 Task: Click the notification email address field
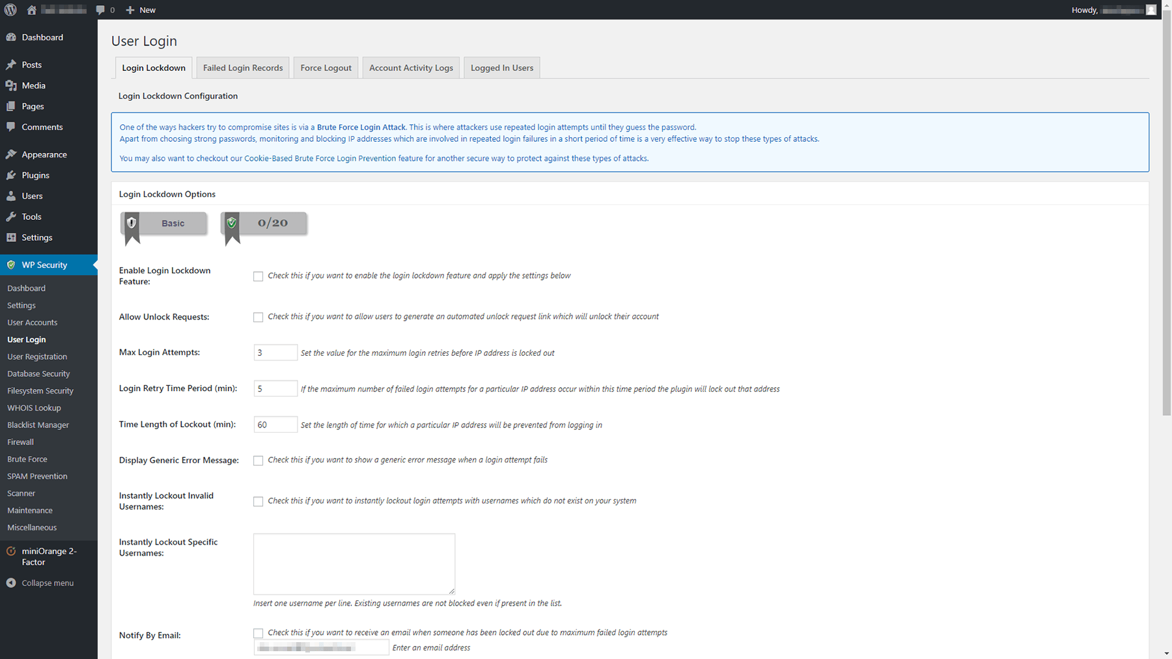point(321,647)
